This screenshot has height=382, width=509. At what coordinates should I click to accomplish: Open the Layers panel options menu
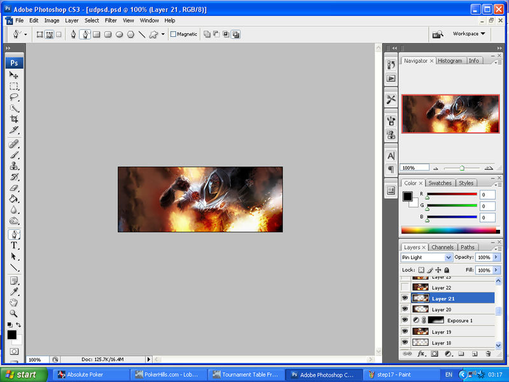coord(498,248)
